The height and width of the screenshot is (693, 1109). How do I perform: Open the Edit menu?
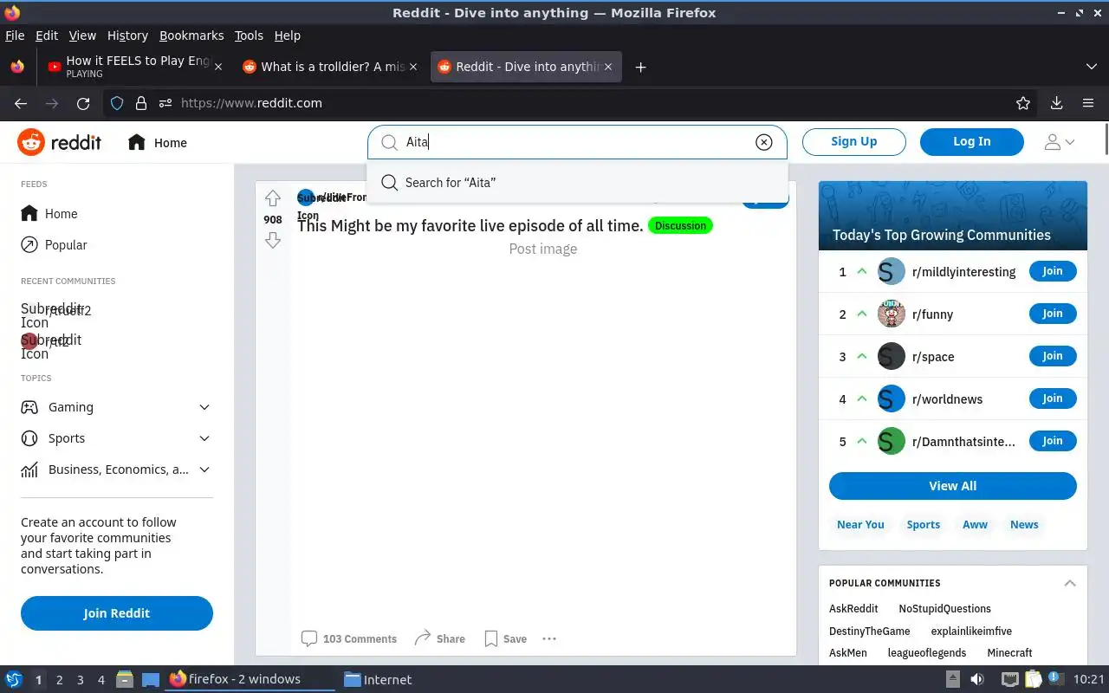coord(47,36)
